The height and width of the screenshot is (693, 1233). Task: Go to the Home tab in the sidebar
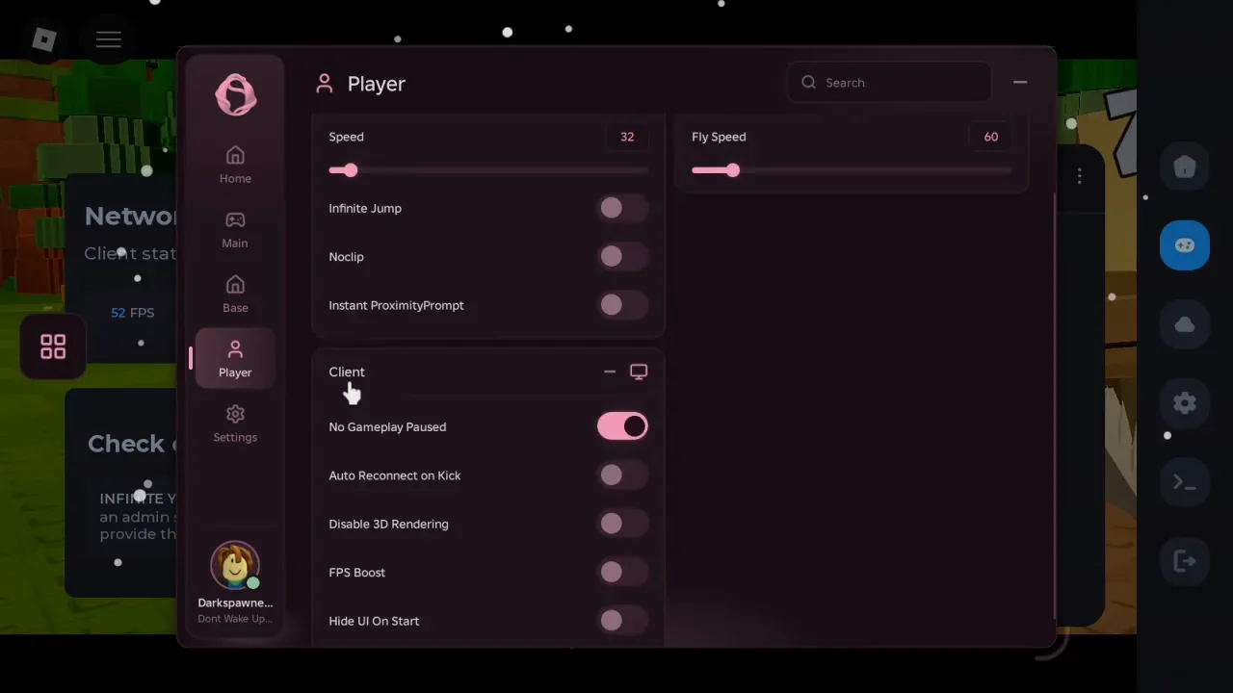click(235, 165)
